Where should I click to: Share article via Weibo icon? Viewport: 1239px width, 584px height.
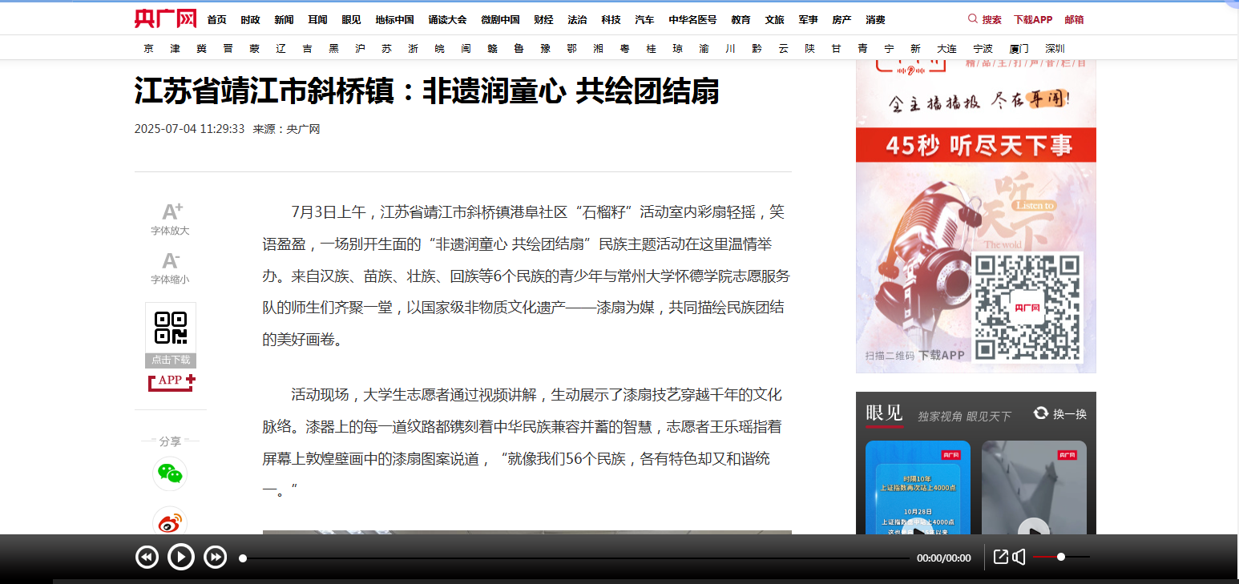pos(169,522)
